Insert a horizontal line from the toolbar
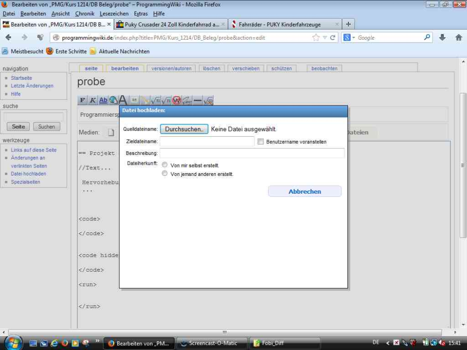The image size is (467, 350). [198, 100]
